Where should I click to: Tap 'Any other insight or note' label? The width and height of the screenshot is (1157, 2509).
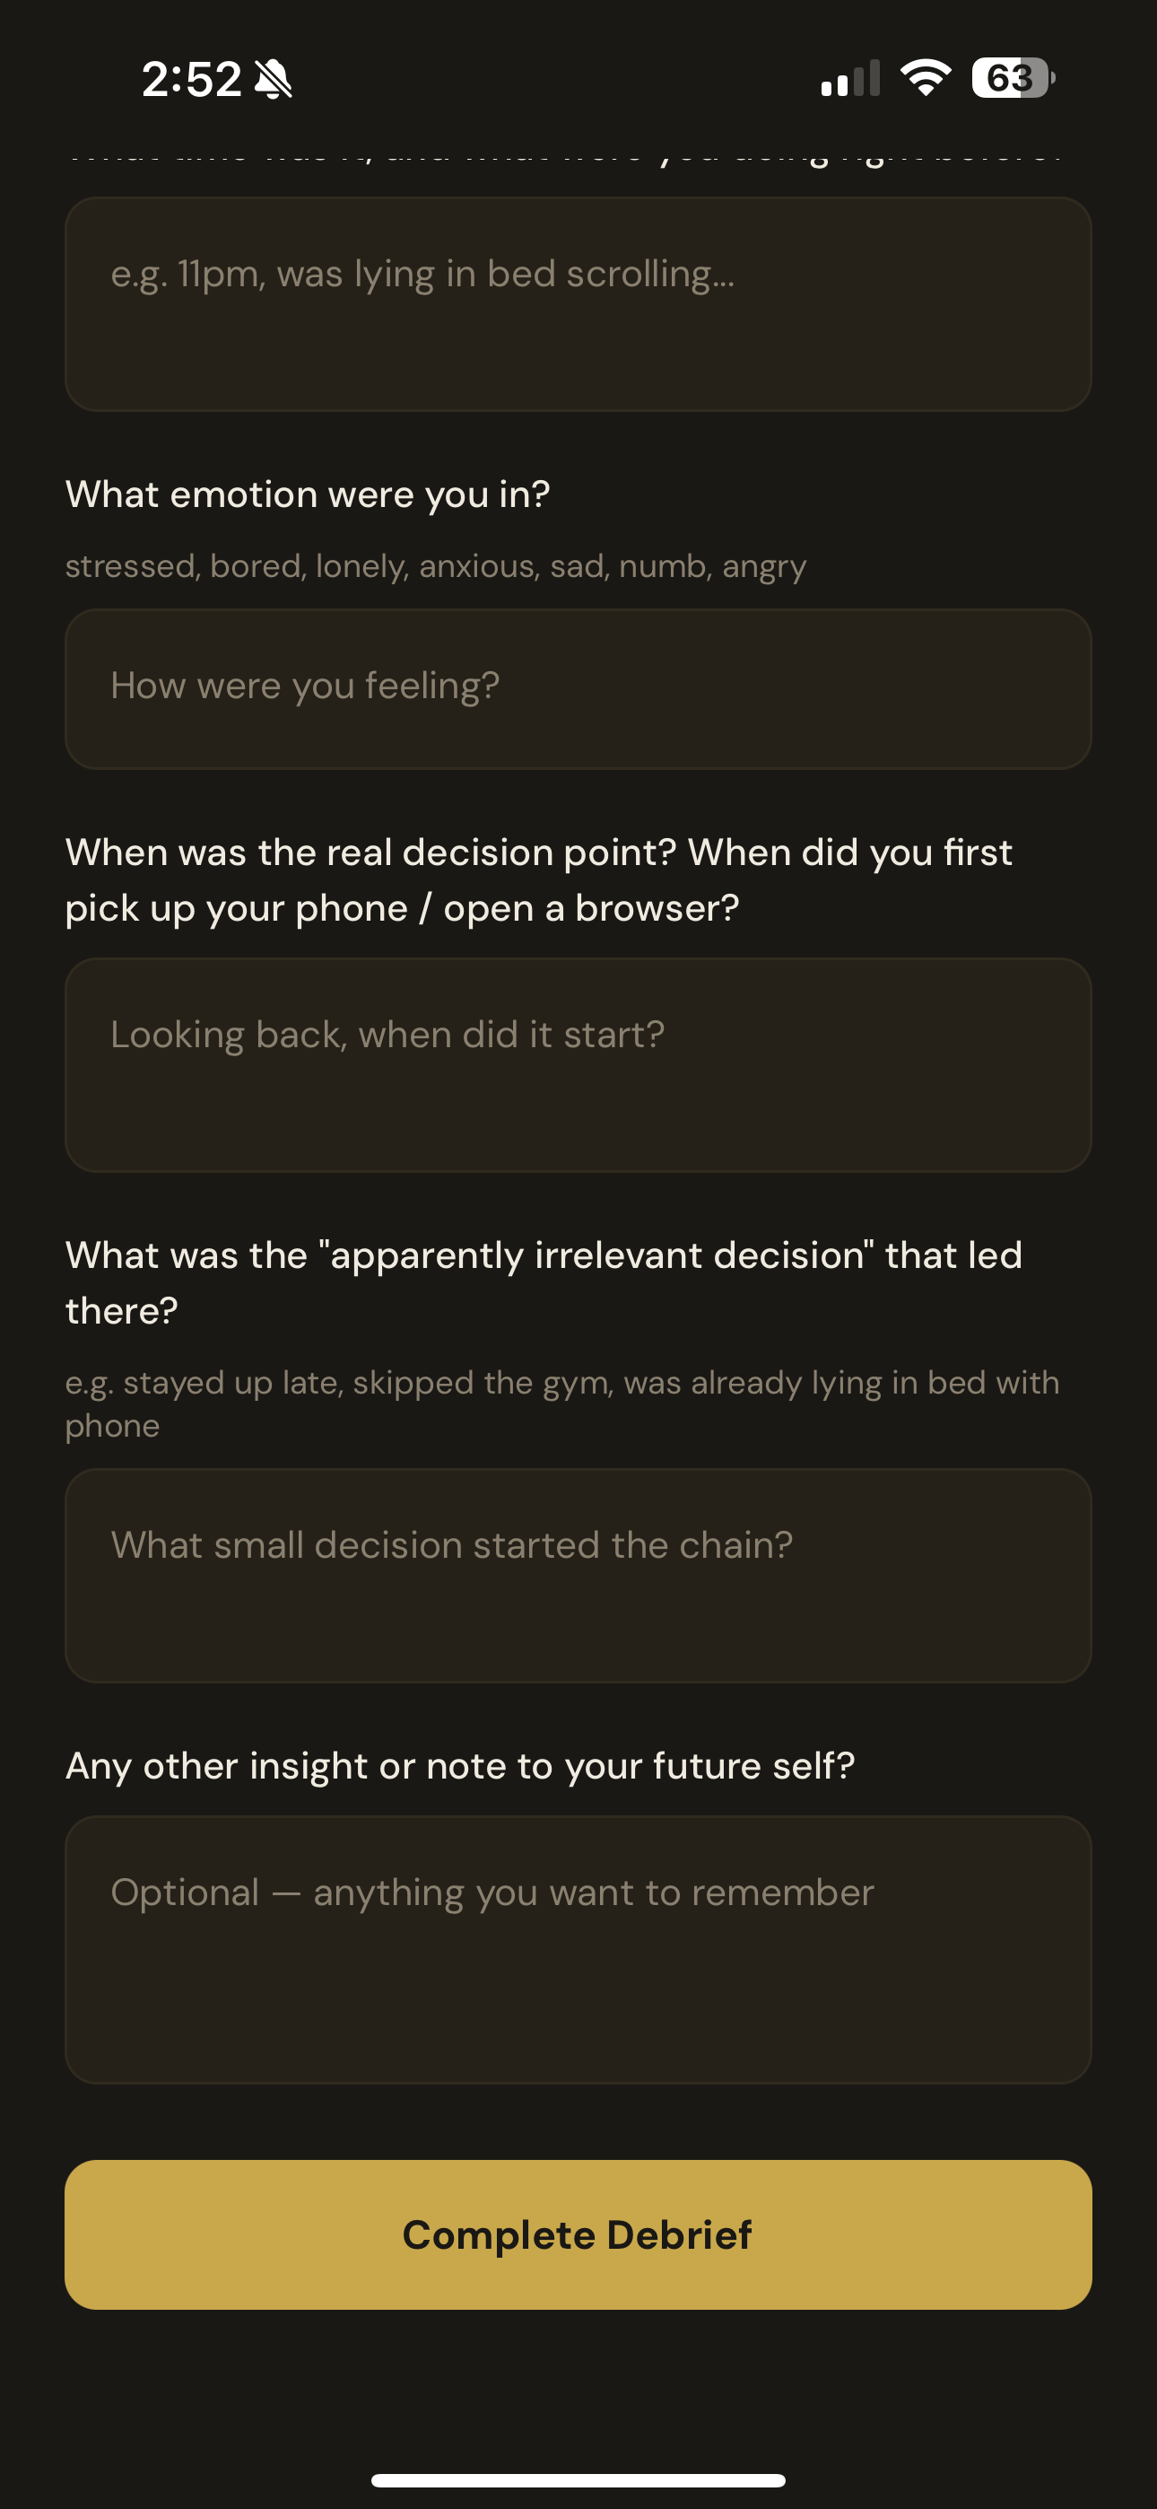point(460,1766)
